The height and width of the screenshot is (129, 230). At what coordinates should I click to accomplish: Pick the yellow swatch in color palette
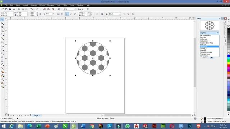[x=229, y=63]
